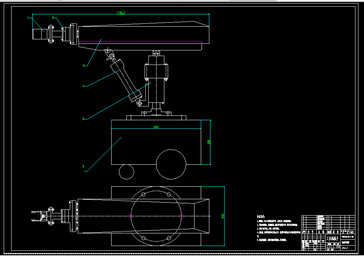Image resolution: width=364 pixels, height=256 pixels.
Task: Select the vertical 400 dimension text on the top view
Action: click(223, 216)
